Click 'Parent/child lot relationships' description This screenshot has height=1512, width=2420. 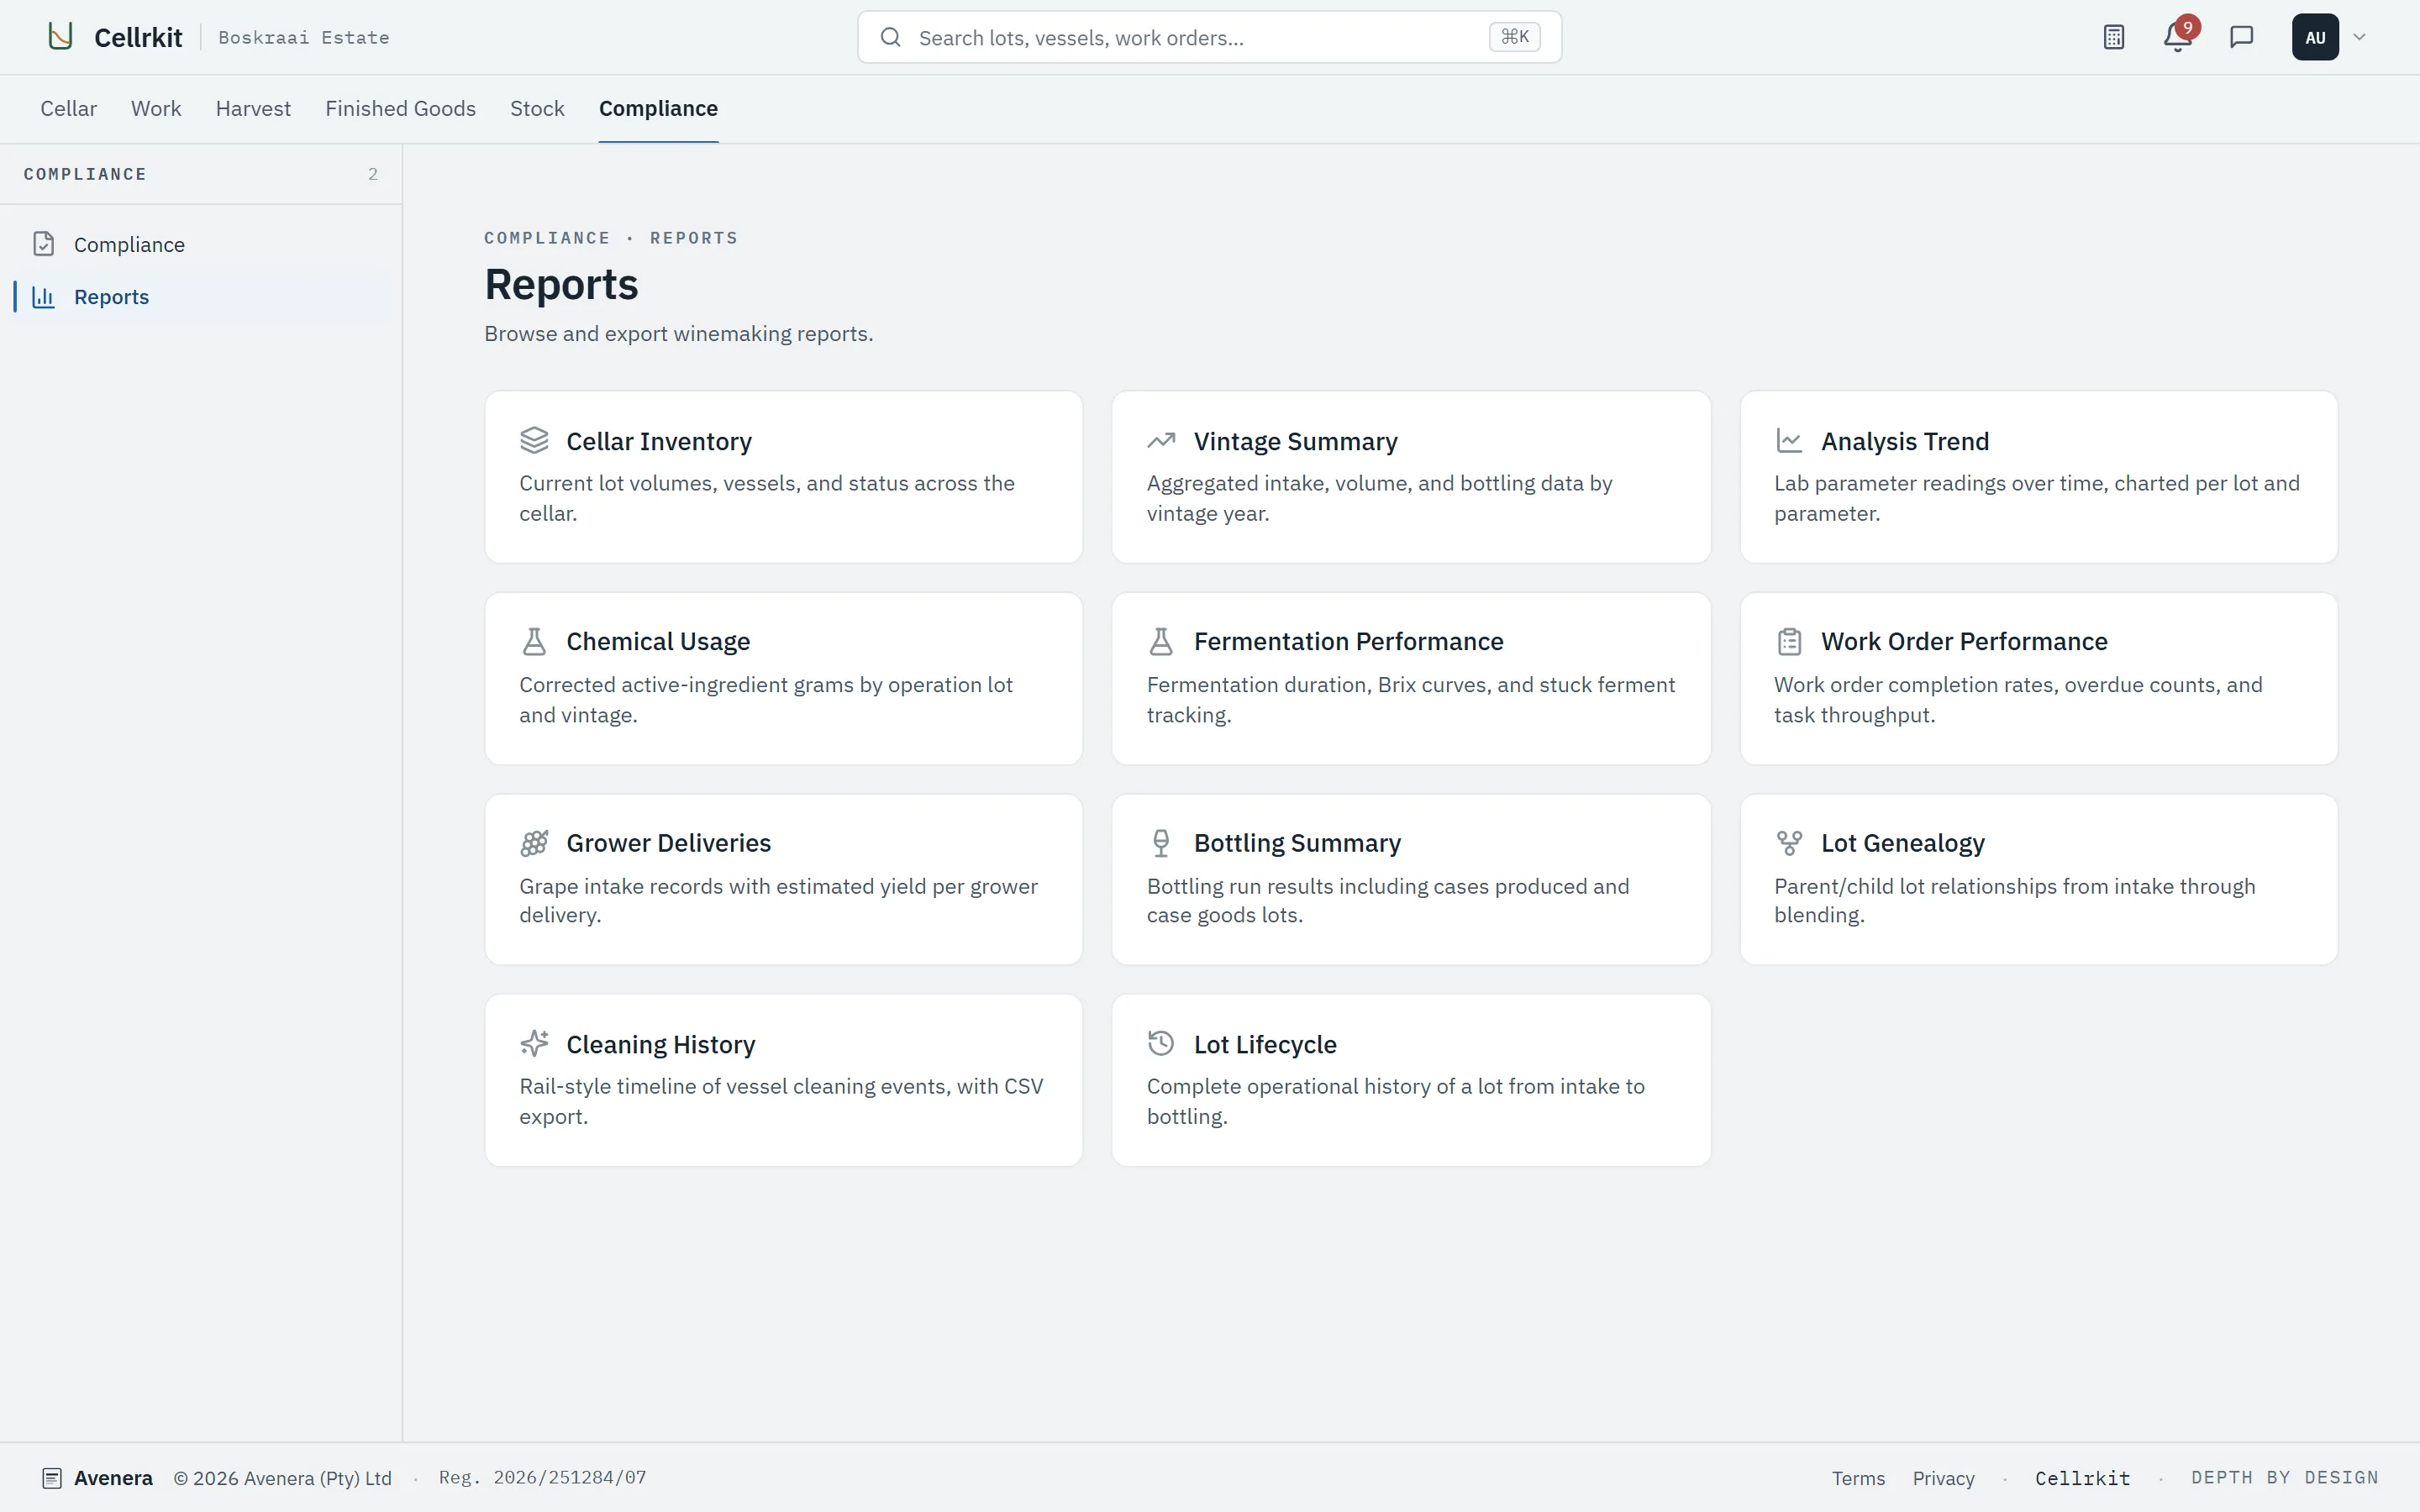pos(2014,900)
